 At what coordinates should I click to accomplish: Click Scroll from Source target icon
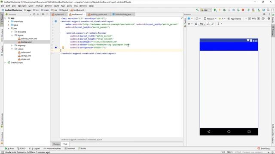[x=34, y=14]
